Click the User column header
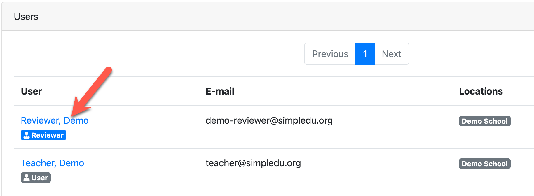 32,91
